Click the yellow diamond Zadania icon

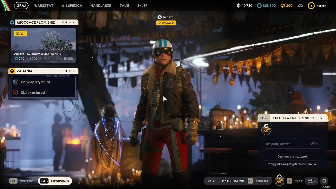pyautogui.click(x=12, y=71)
